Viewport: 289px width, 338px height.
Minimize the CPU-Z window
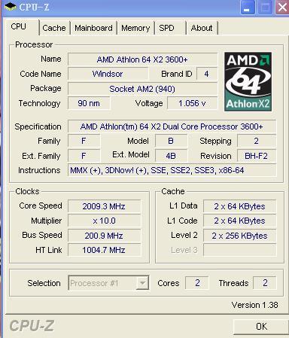[247, 8]
